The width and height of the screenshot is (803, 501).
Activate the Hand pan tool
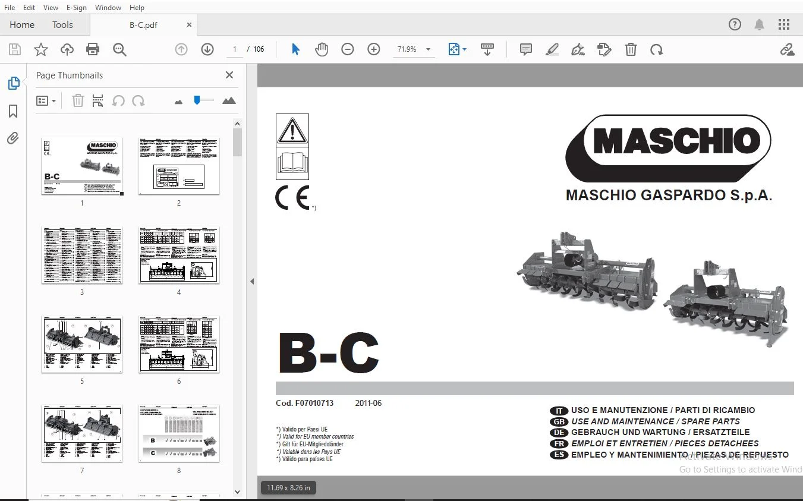[322, 49]
